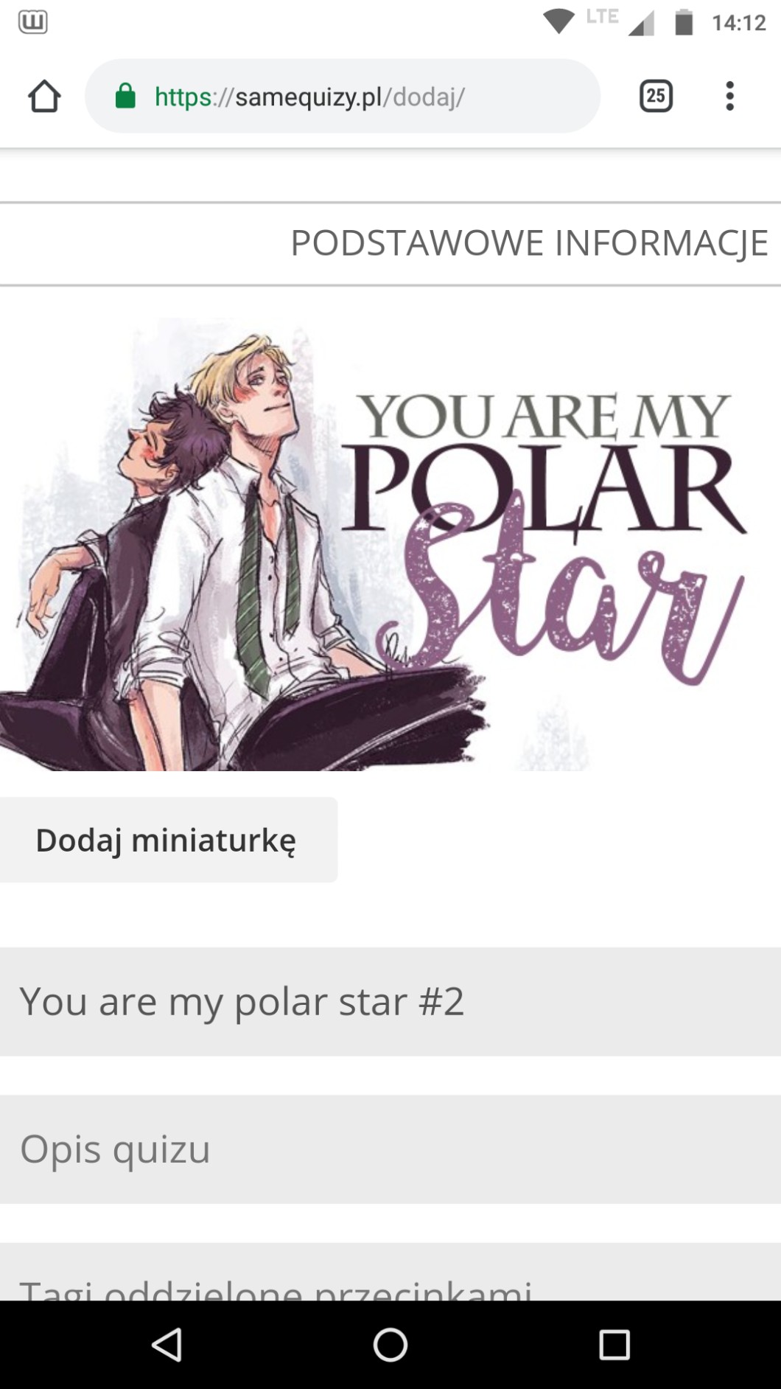Tap the battery status icon
The height and width of the screenshot is (1389, 781).
(x=684, y=22)
